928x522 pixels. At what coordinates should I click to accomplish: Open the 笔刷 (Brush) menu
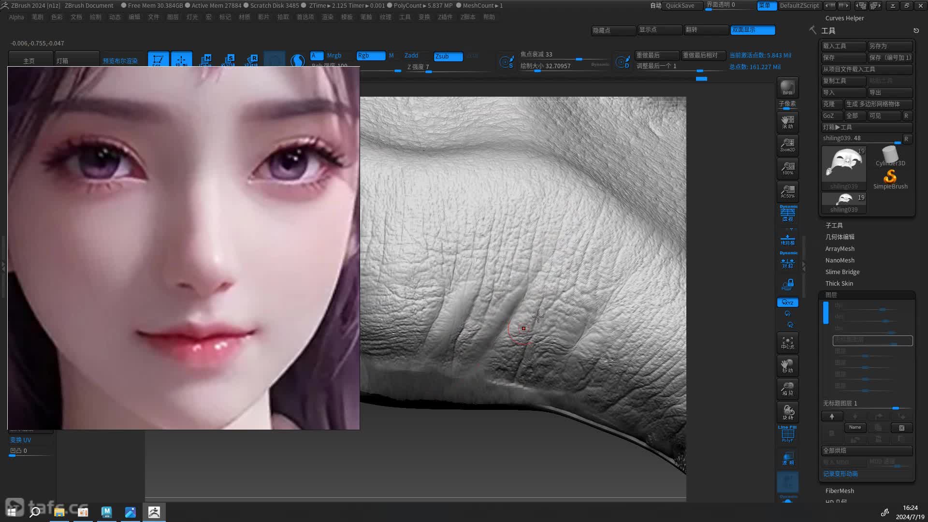(38, 17)
